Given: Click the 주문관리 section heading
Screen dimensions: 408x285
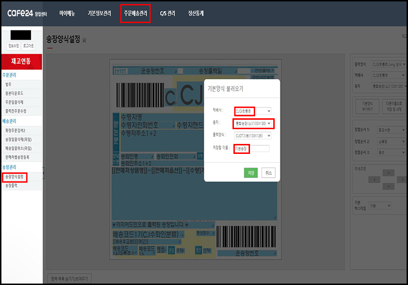Looking at the screenshot, I should [x=9, y=75].
